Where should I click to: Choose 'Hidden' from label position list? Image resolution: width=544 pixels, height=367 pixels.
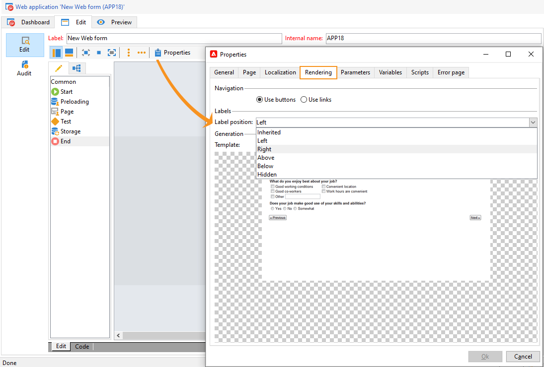point(267,175)
